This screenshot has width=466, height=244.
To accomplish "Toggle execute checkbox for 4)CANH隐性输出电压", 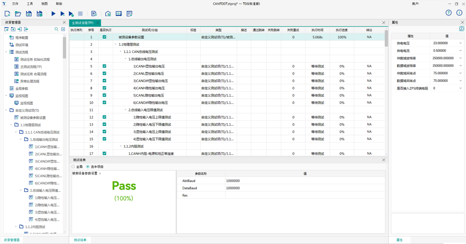I will tap(104, 88).
